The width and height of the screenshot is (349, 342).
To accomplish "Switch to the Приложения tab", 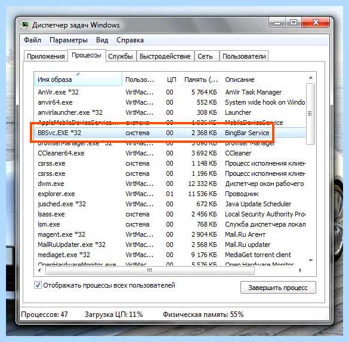I will (x=45, y=56).
